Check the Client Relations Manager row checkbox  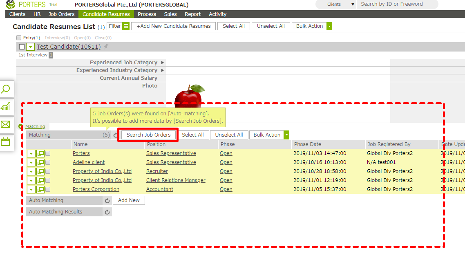[x=48, y=180]
